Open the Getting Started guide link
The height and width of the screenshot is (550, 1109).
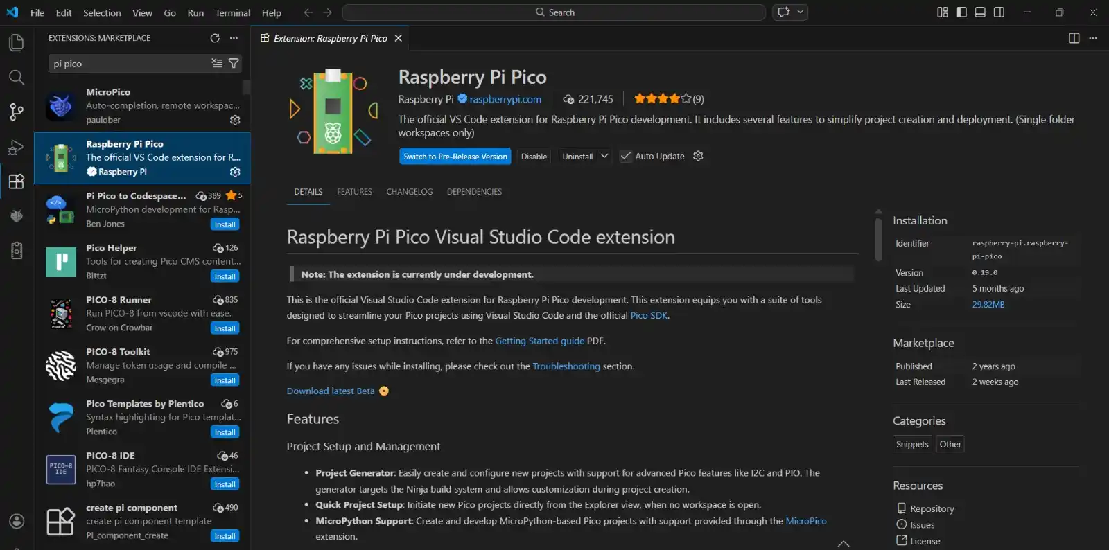[539, 341]
